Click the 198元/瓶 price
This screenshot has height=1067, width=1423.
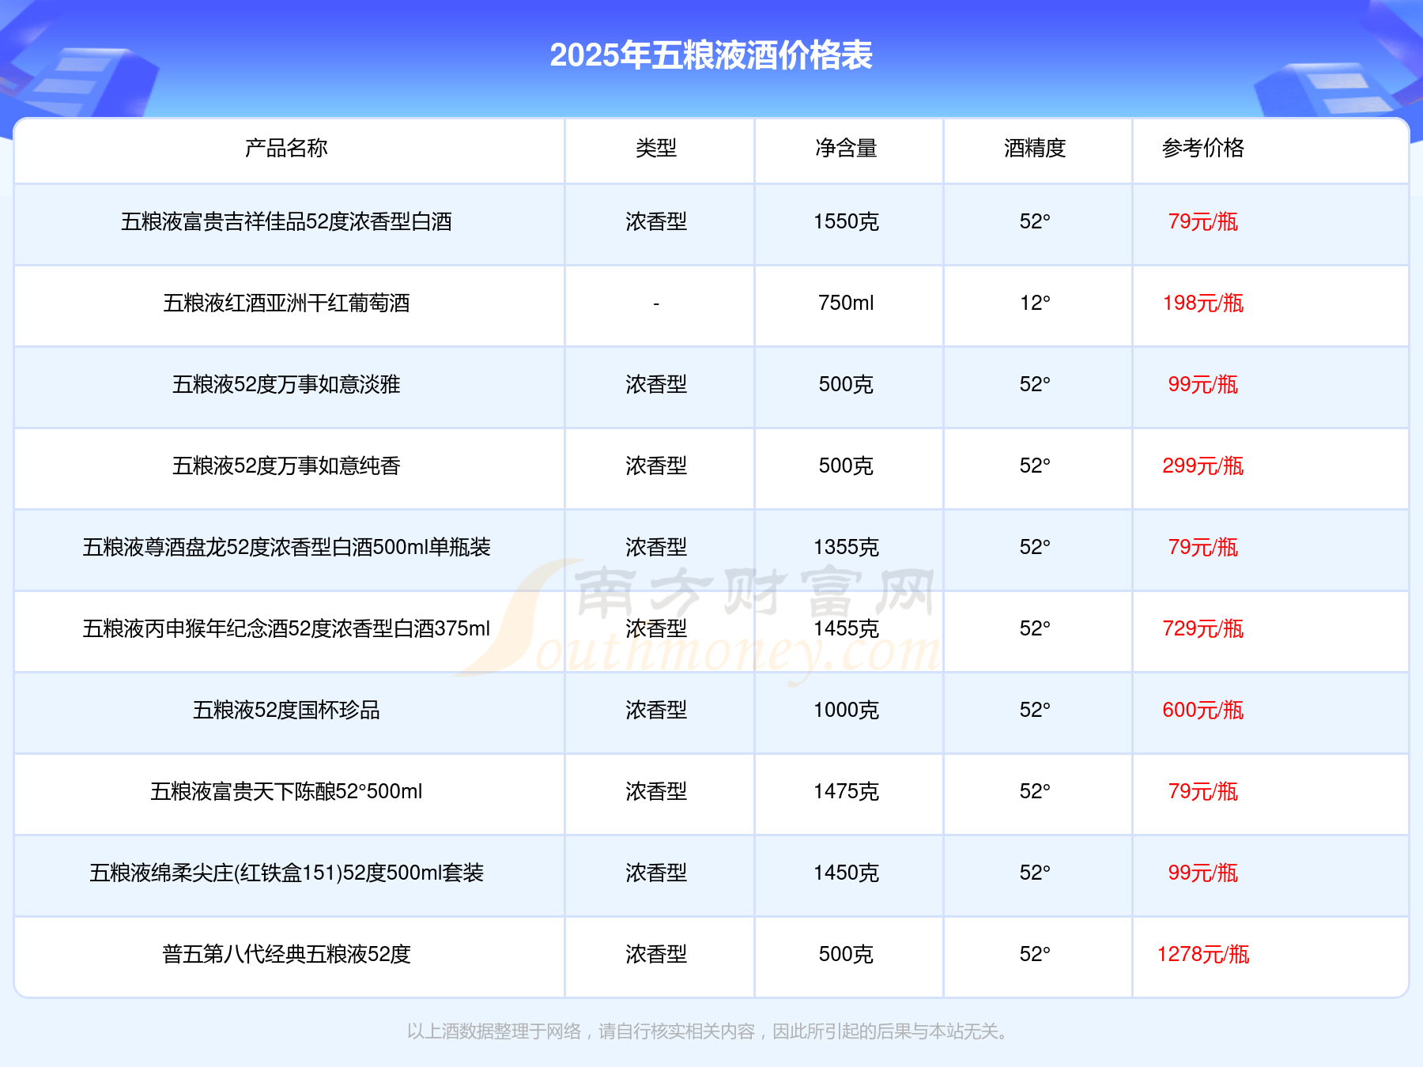point(1203,303)
